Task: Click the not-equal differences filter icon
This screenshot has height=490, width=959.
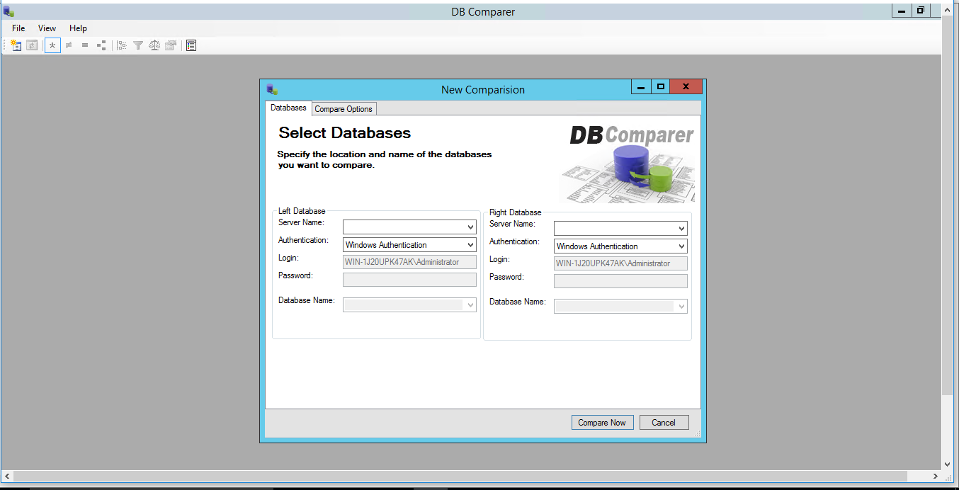Action: (x=69, y=45)
